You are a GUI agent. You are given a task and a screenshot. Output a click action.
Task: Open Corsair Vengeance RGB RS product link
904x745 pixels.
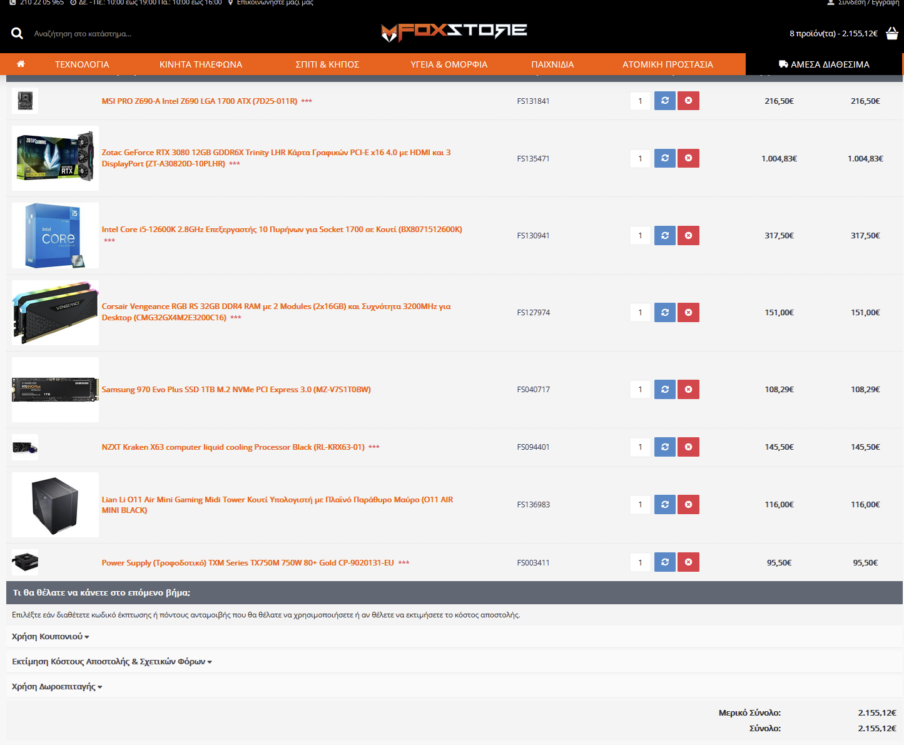click(x=276, y=312)
